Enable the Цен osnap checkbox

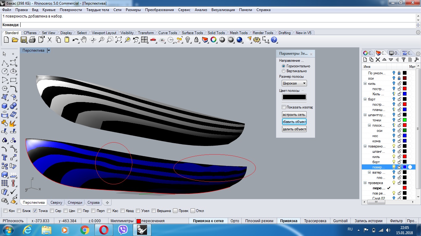[x=65, y=211]
